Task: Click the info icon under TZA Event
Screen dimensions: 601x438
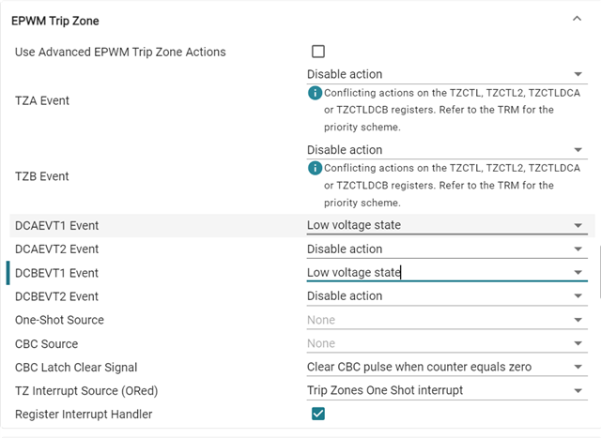Action: coord(315,93)
